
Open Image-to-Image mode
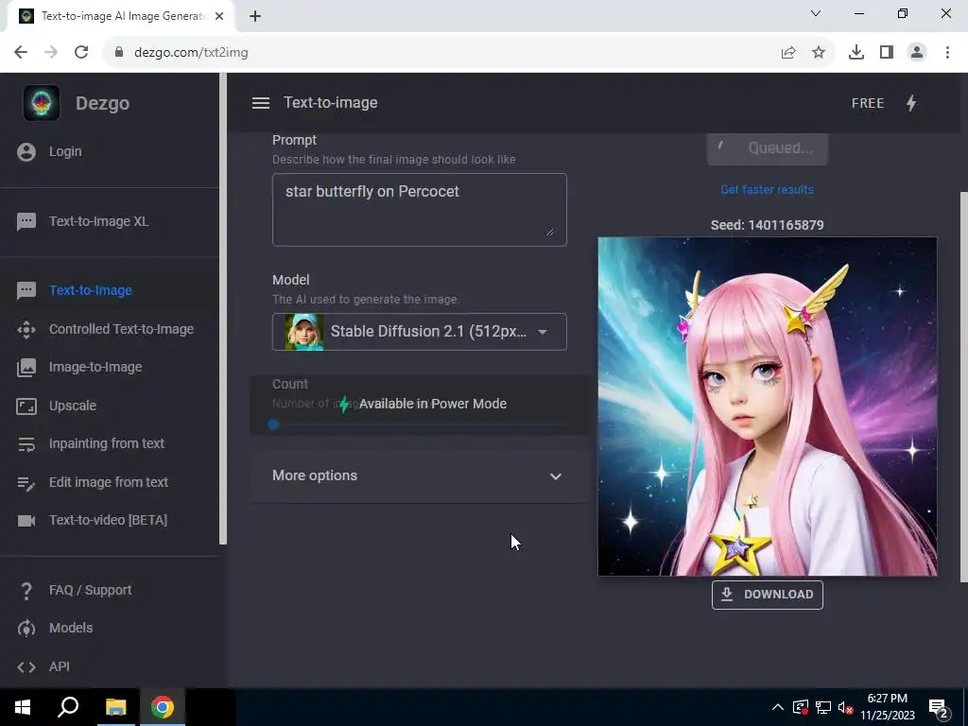click(x=95, y=368)
